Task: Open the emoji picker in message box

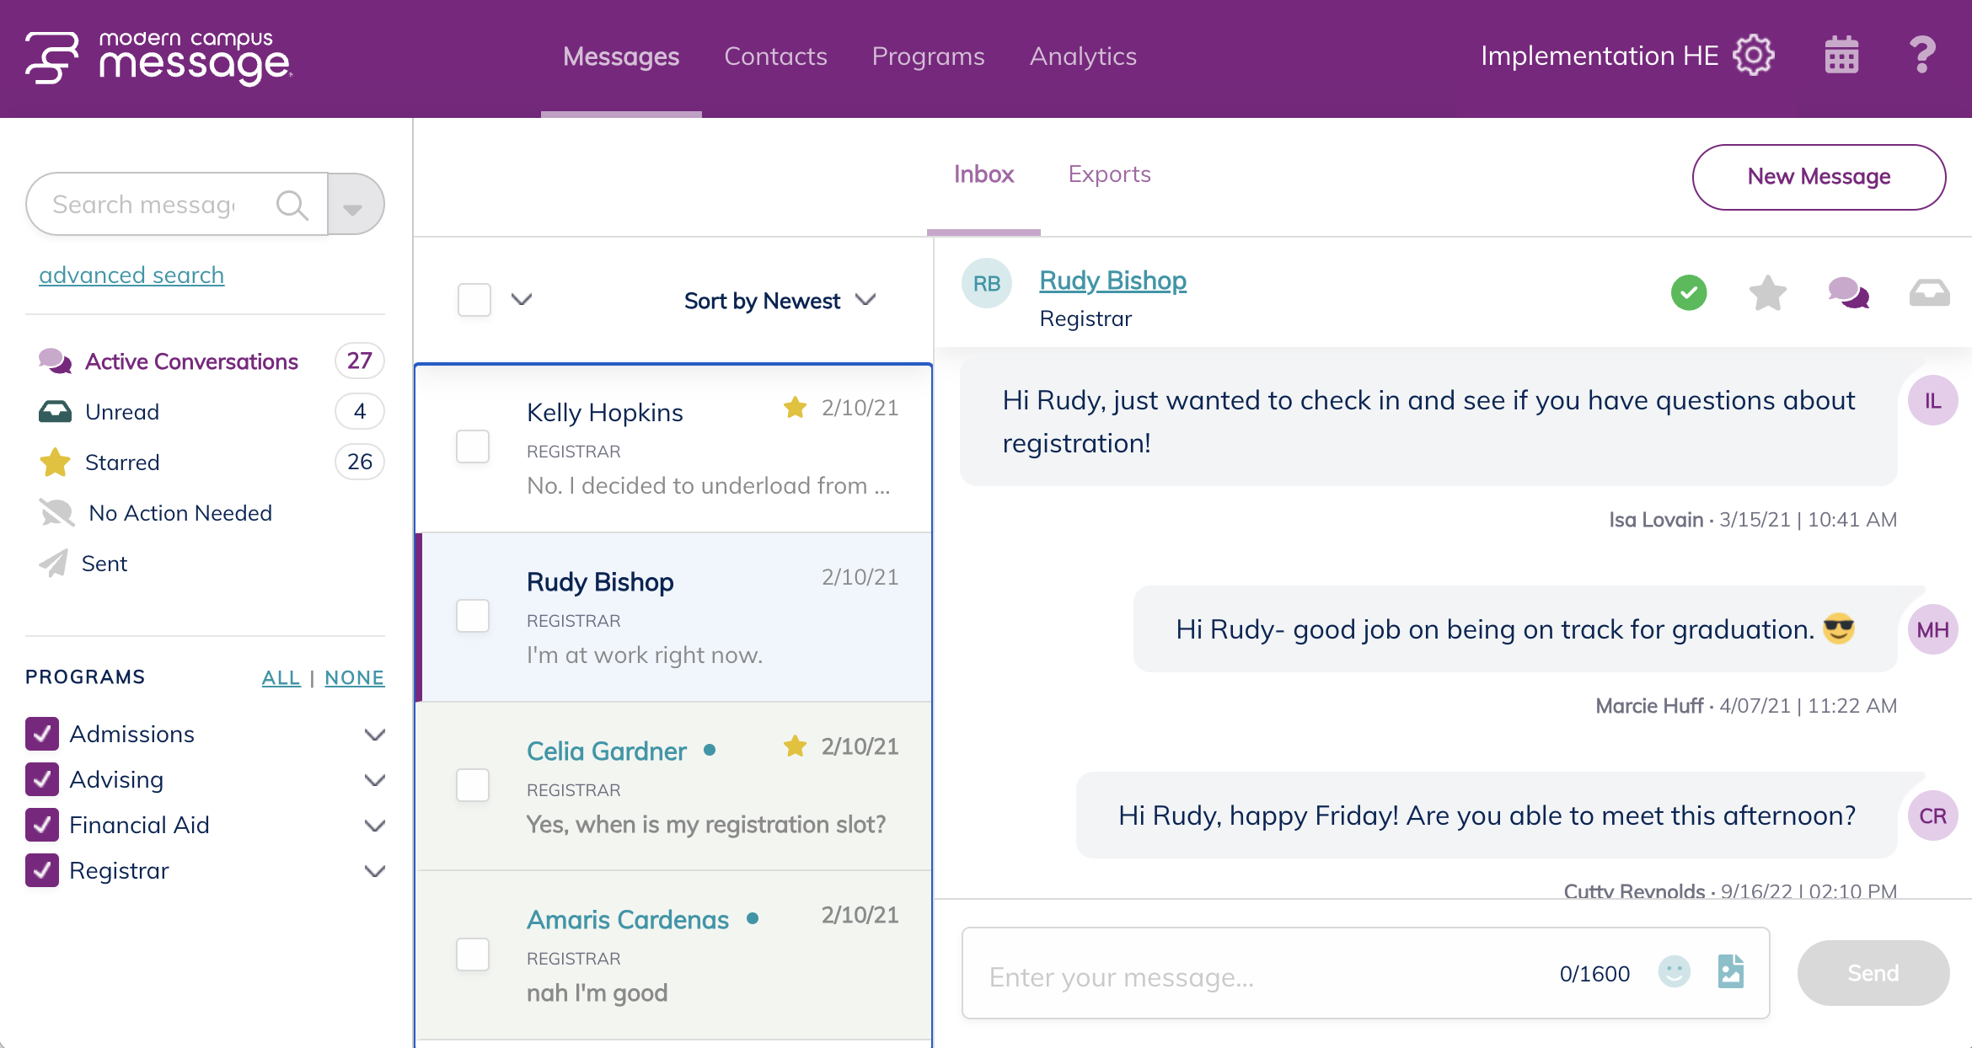Action: click(1675, 973)
